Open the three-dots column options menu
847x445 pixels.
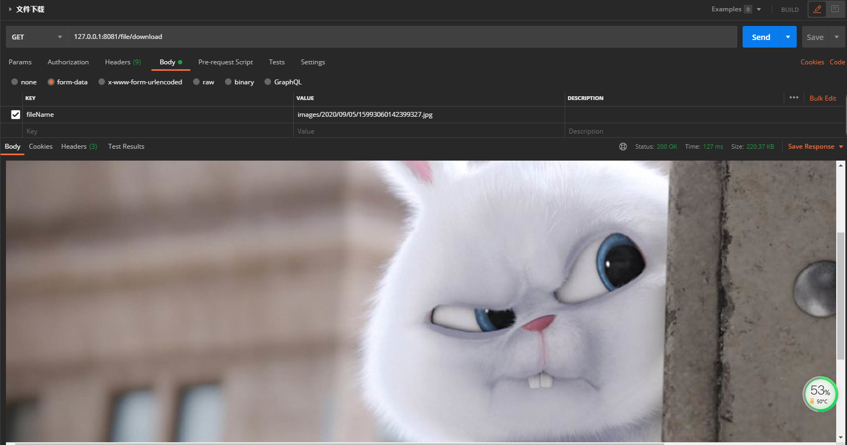coord(794,98)
